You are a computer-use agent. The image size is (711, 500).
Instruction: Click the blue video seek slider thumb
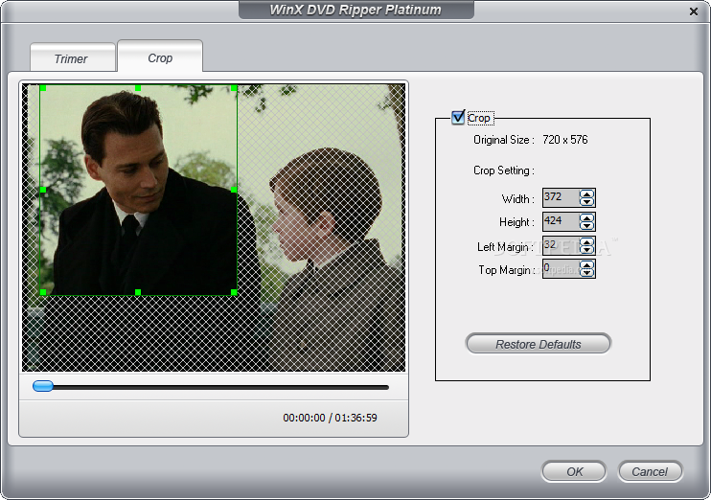[x=43, y=386]
